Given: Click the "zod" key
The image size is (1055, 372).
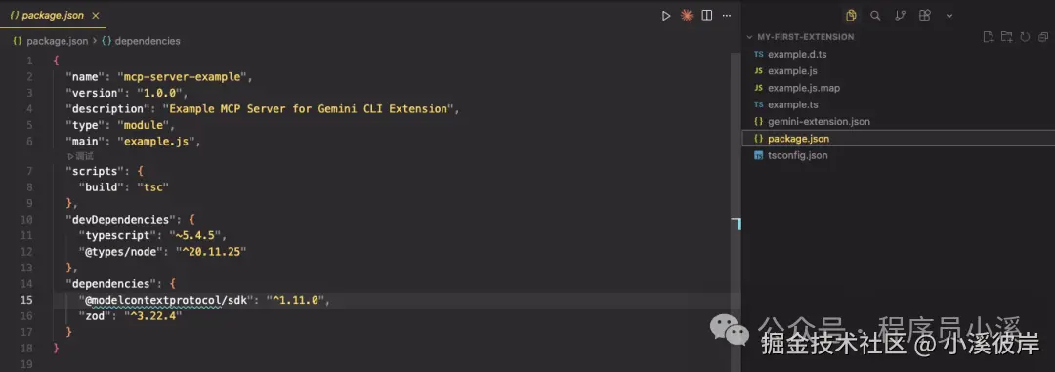Looking at the screenshot, I should point(95,315).
